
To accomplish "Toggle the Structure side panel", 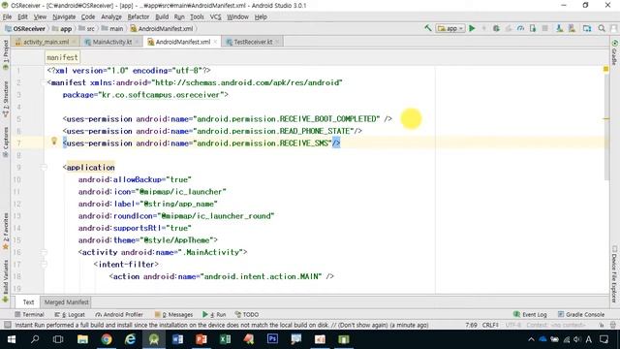I will point(5,99).
